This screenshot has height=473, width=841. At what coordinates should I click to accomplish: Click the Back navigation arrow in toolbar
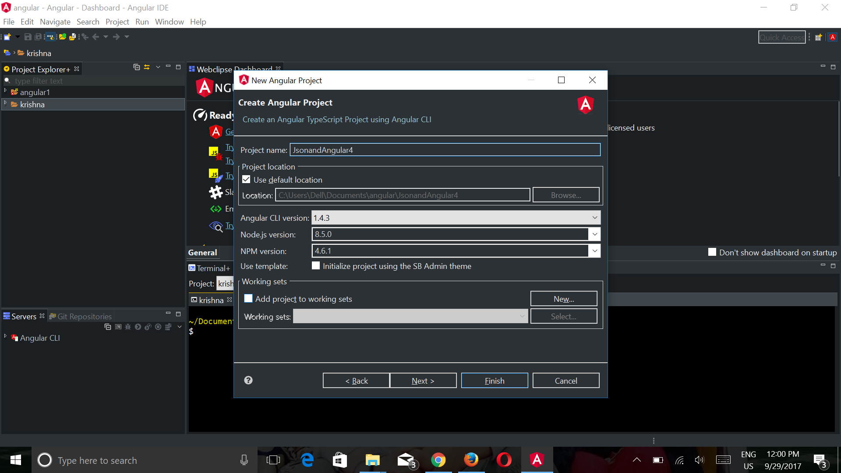(x=95, y=37)
